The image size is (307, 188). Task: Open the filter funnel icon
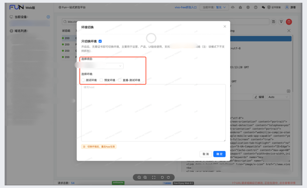point(281,22)
